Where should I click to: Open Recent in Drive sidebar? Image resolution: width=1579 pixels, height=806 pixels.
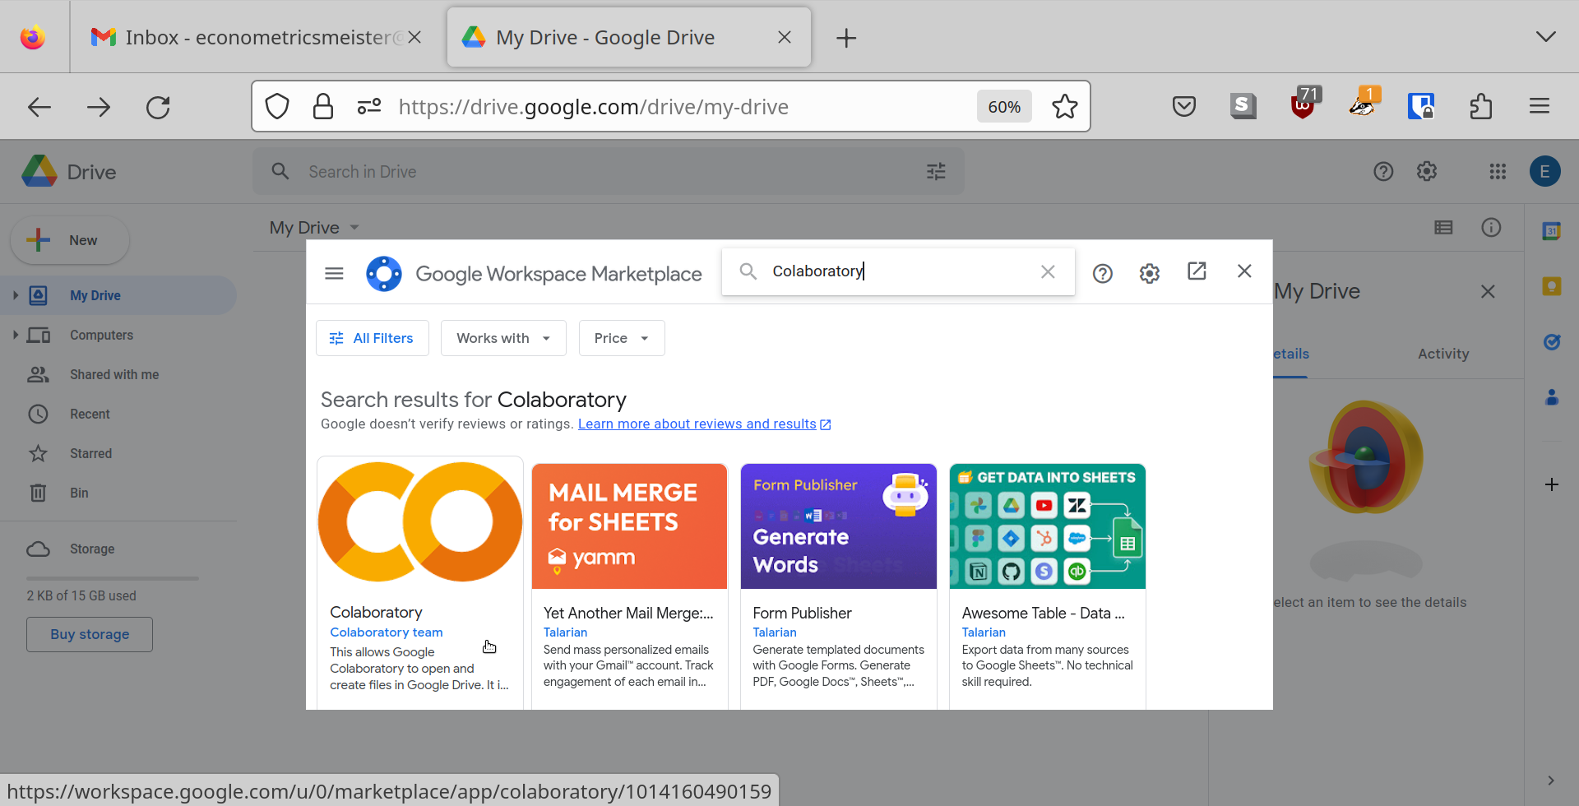[x=90, y=414]
